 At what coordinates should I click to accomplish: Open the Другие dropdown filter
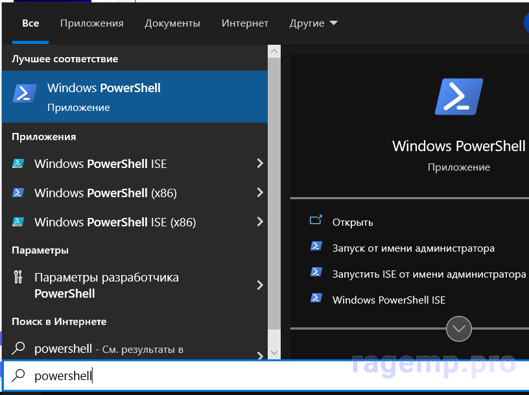[x=314, y=23]
